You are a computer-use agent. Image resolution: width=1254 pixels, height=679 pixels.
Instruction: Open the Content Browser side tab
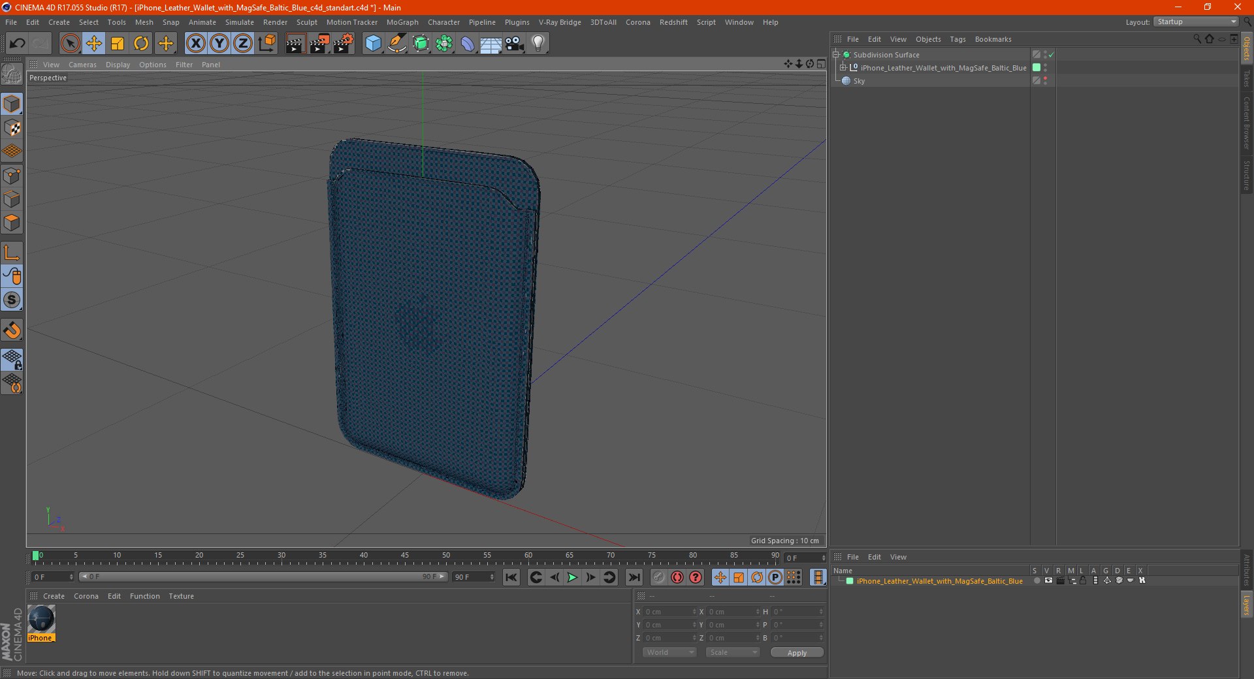point(1246,123)
